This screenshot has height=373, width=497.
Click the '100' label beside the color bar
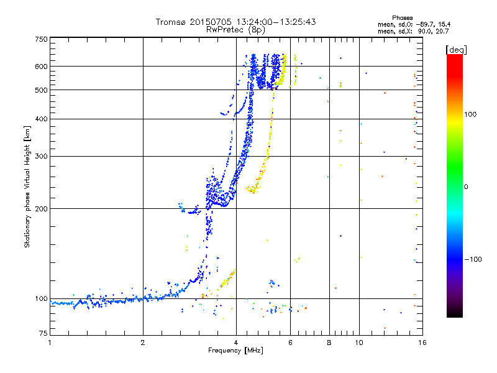470,114
